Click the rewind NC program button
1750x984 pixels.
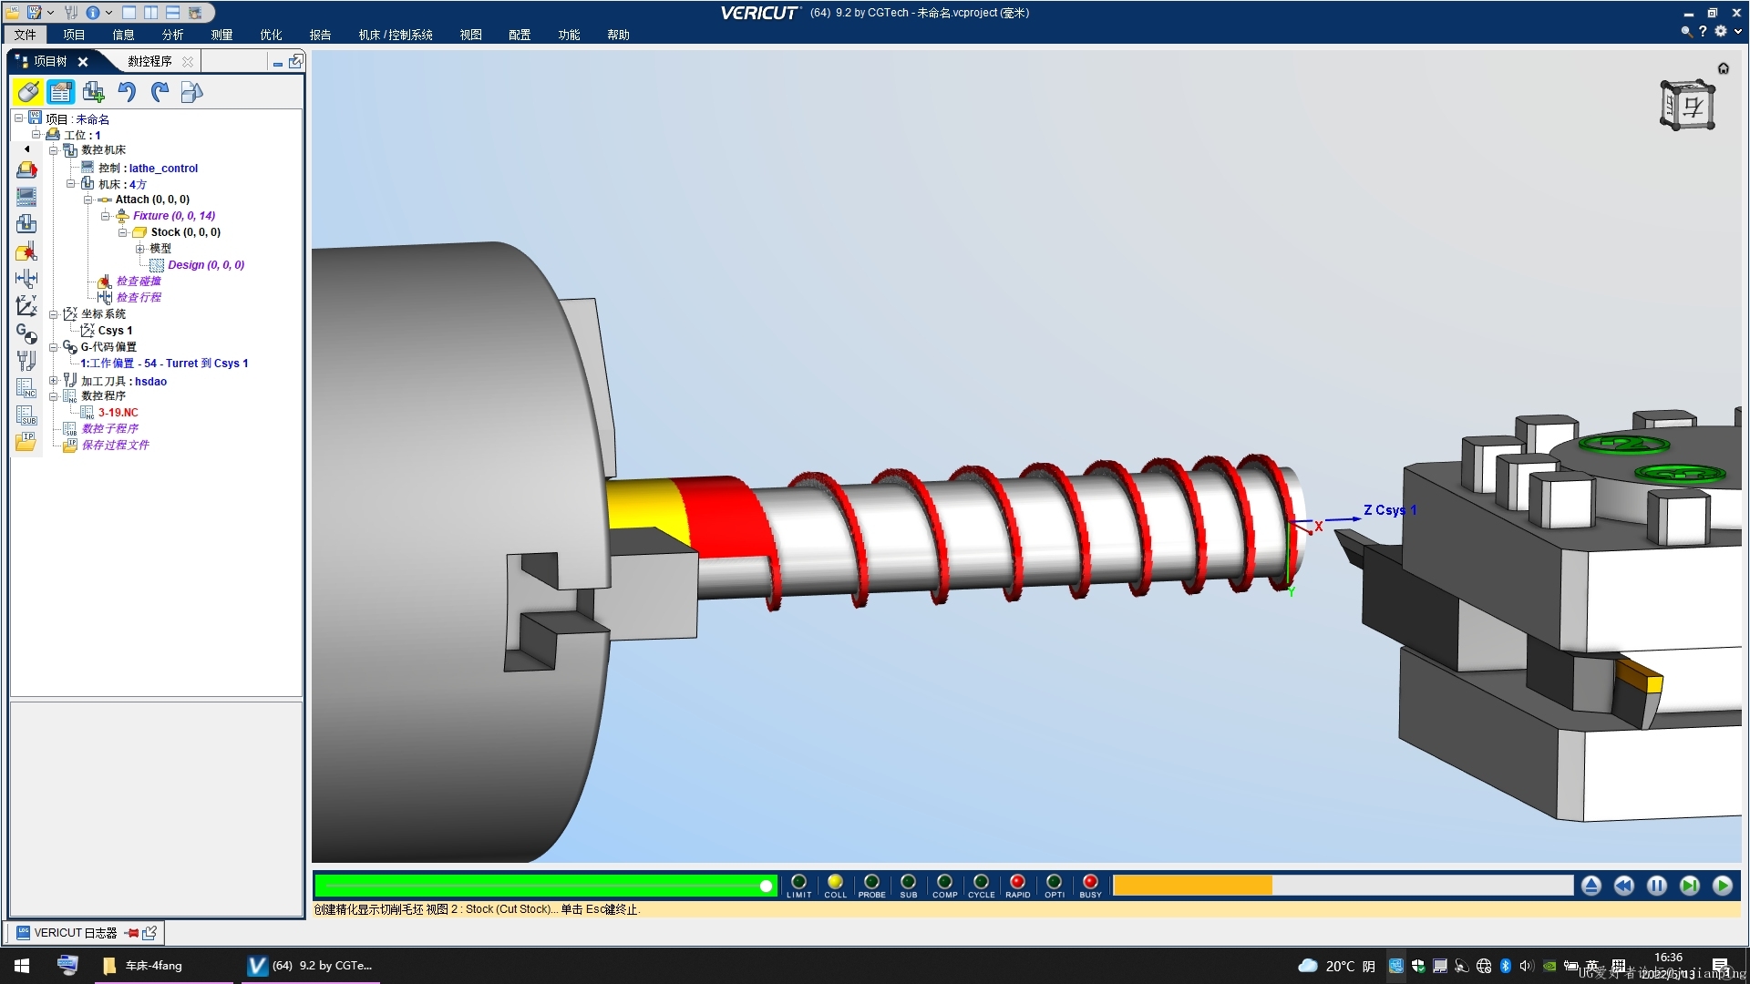coord(1624,886)
